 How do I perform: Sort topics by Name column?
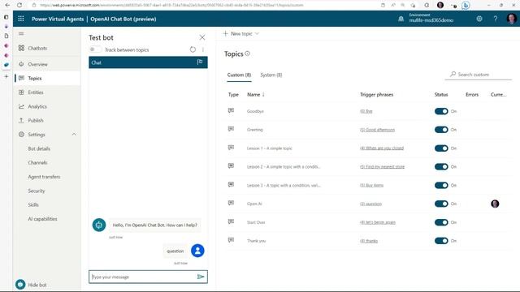[x=256, y=95]
